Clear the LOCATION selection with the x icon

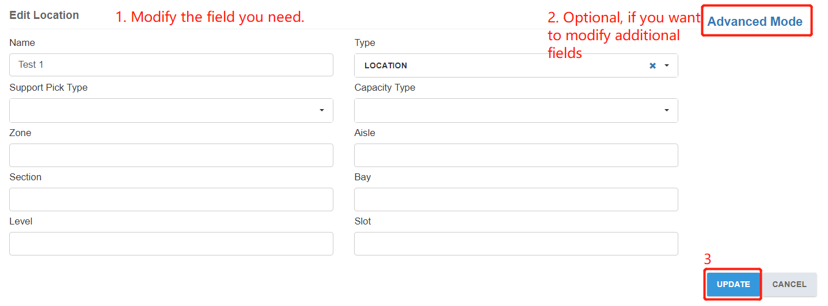point(652,65)
